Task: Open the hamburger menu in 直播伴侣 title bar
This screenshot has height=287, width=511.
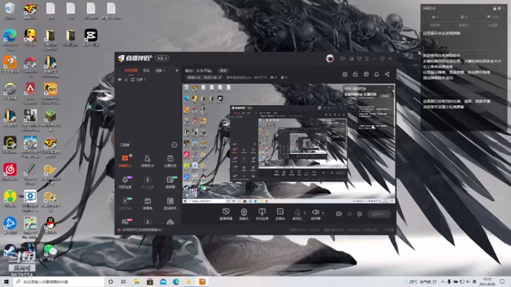Action: 367,59
